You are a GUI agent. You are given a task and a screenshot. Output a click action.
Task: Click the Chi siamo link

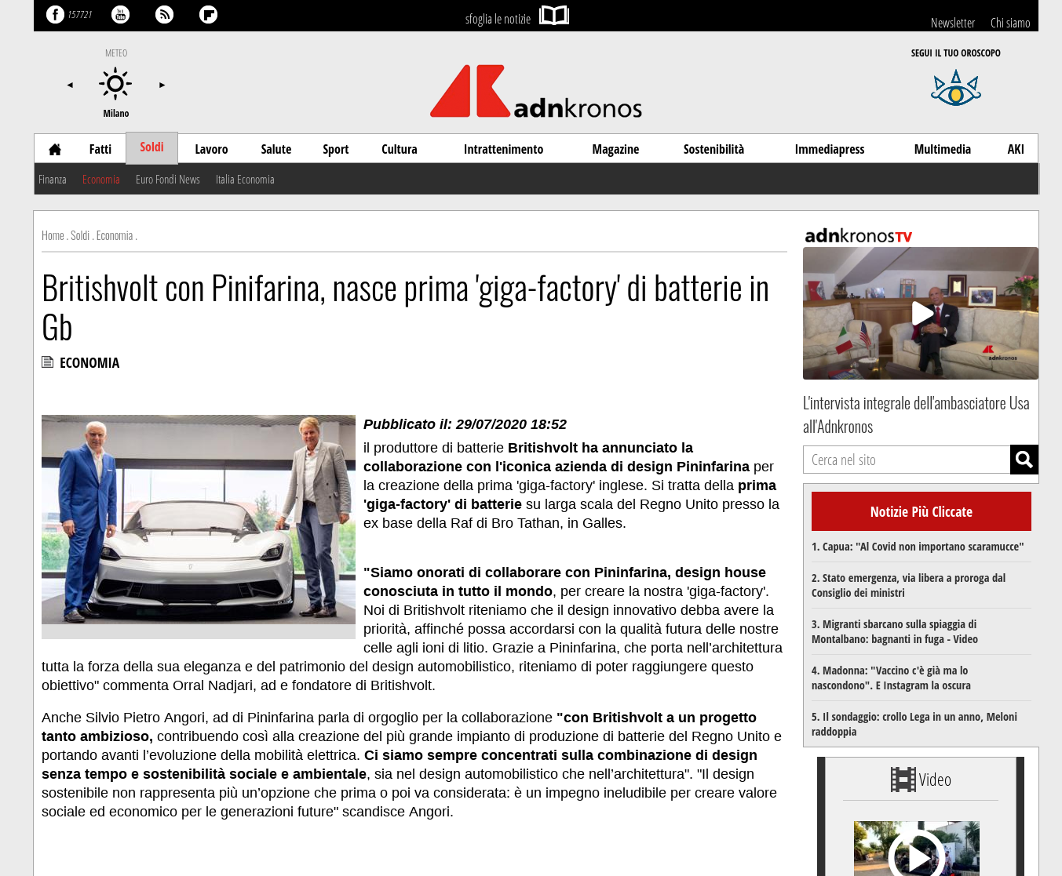pos(1010,23)
